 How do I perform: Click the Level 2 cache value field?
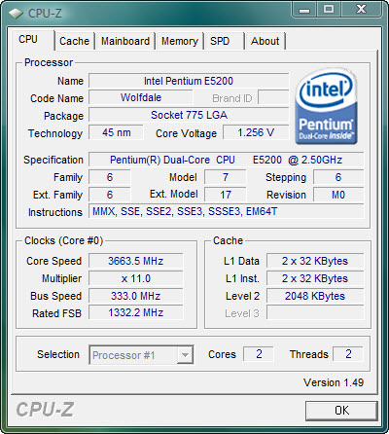tap(315, 296)
